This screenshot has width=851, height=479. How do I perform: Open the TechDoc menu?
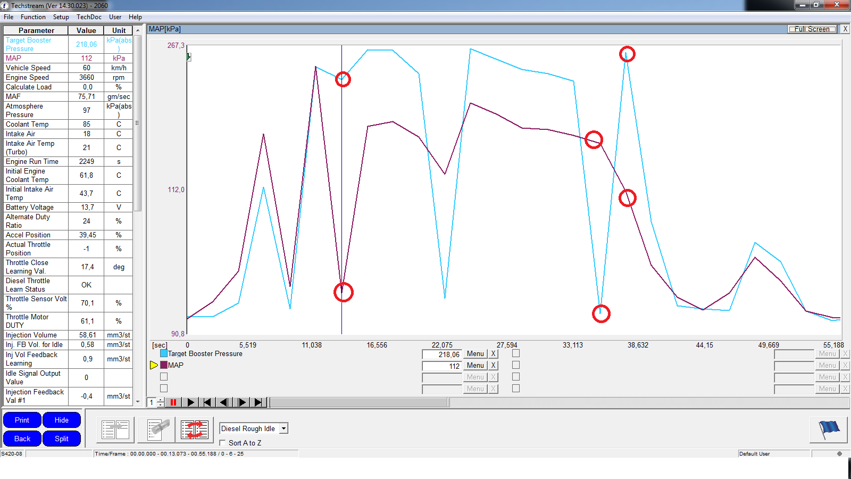[x=89, y=17]
